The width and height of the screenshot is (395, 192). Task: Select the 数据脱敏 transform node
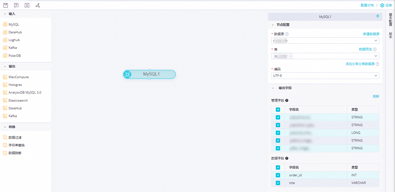(x=12, y=153)
